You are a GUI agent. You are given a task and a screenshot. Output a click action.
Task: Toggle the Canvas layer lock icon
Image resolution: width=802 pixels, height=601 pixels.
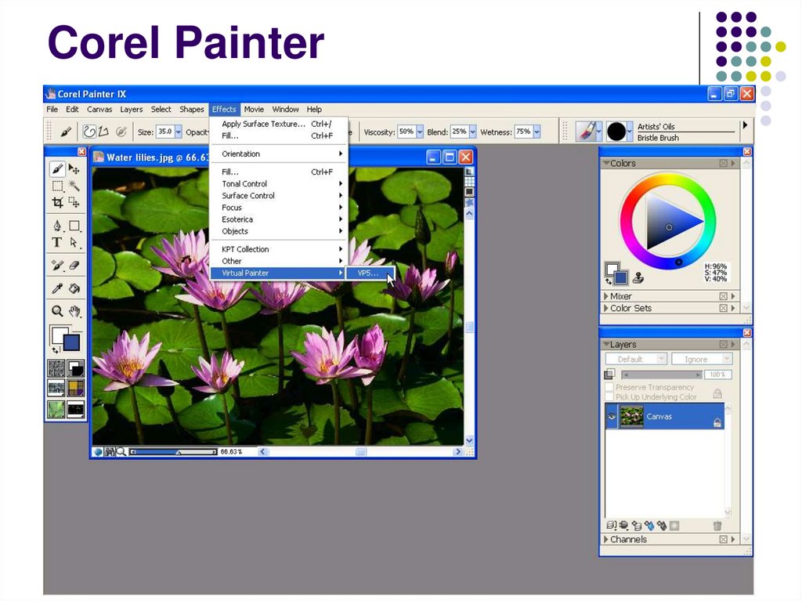[717, 422]
